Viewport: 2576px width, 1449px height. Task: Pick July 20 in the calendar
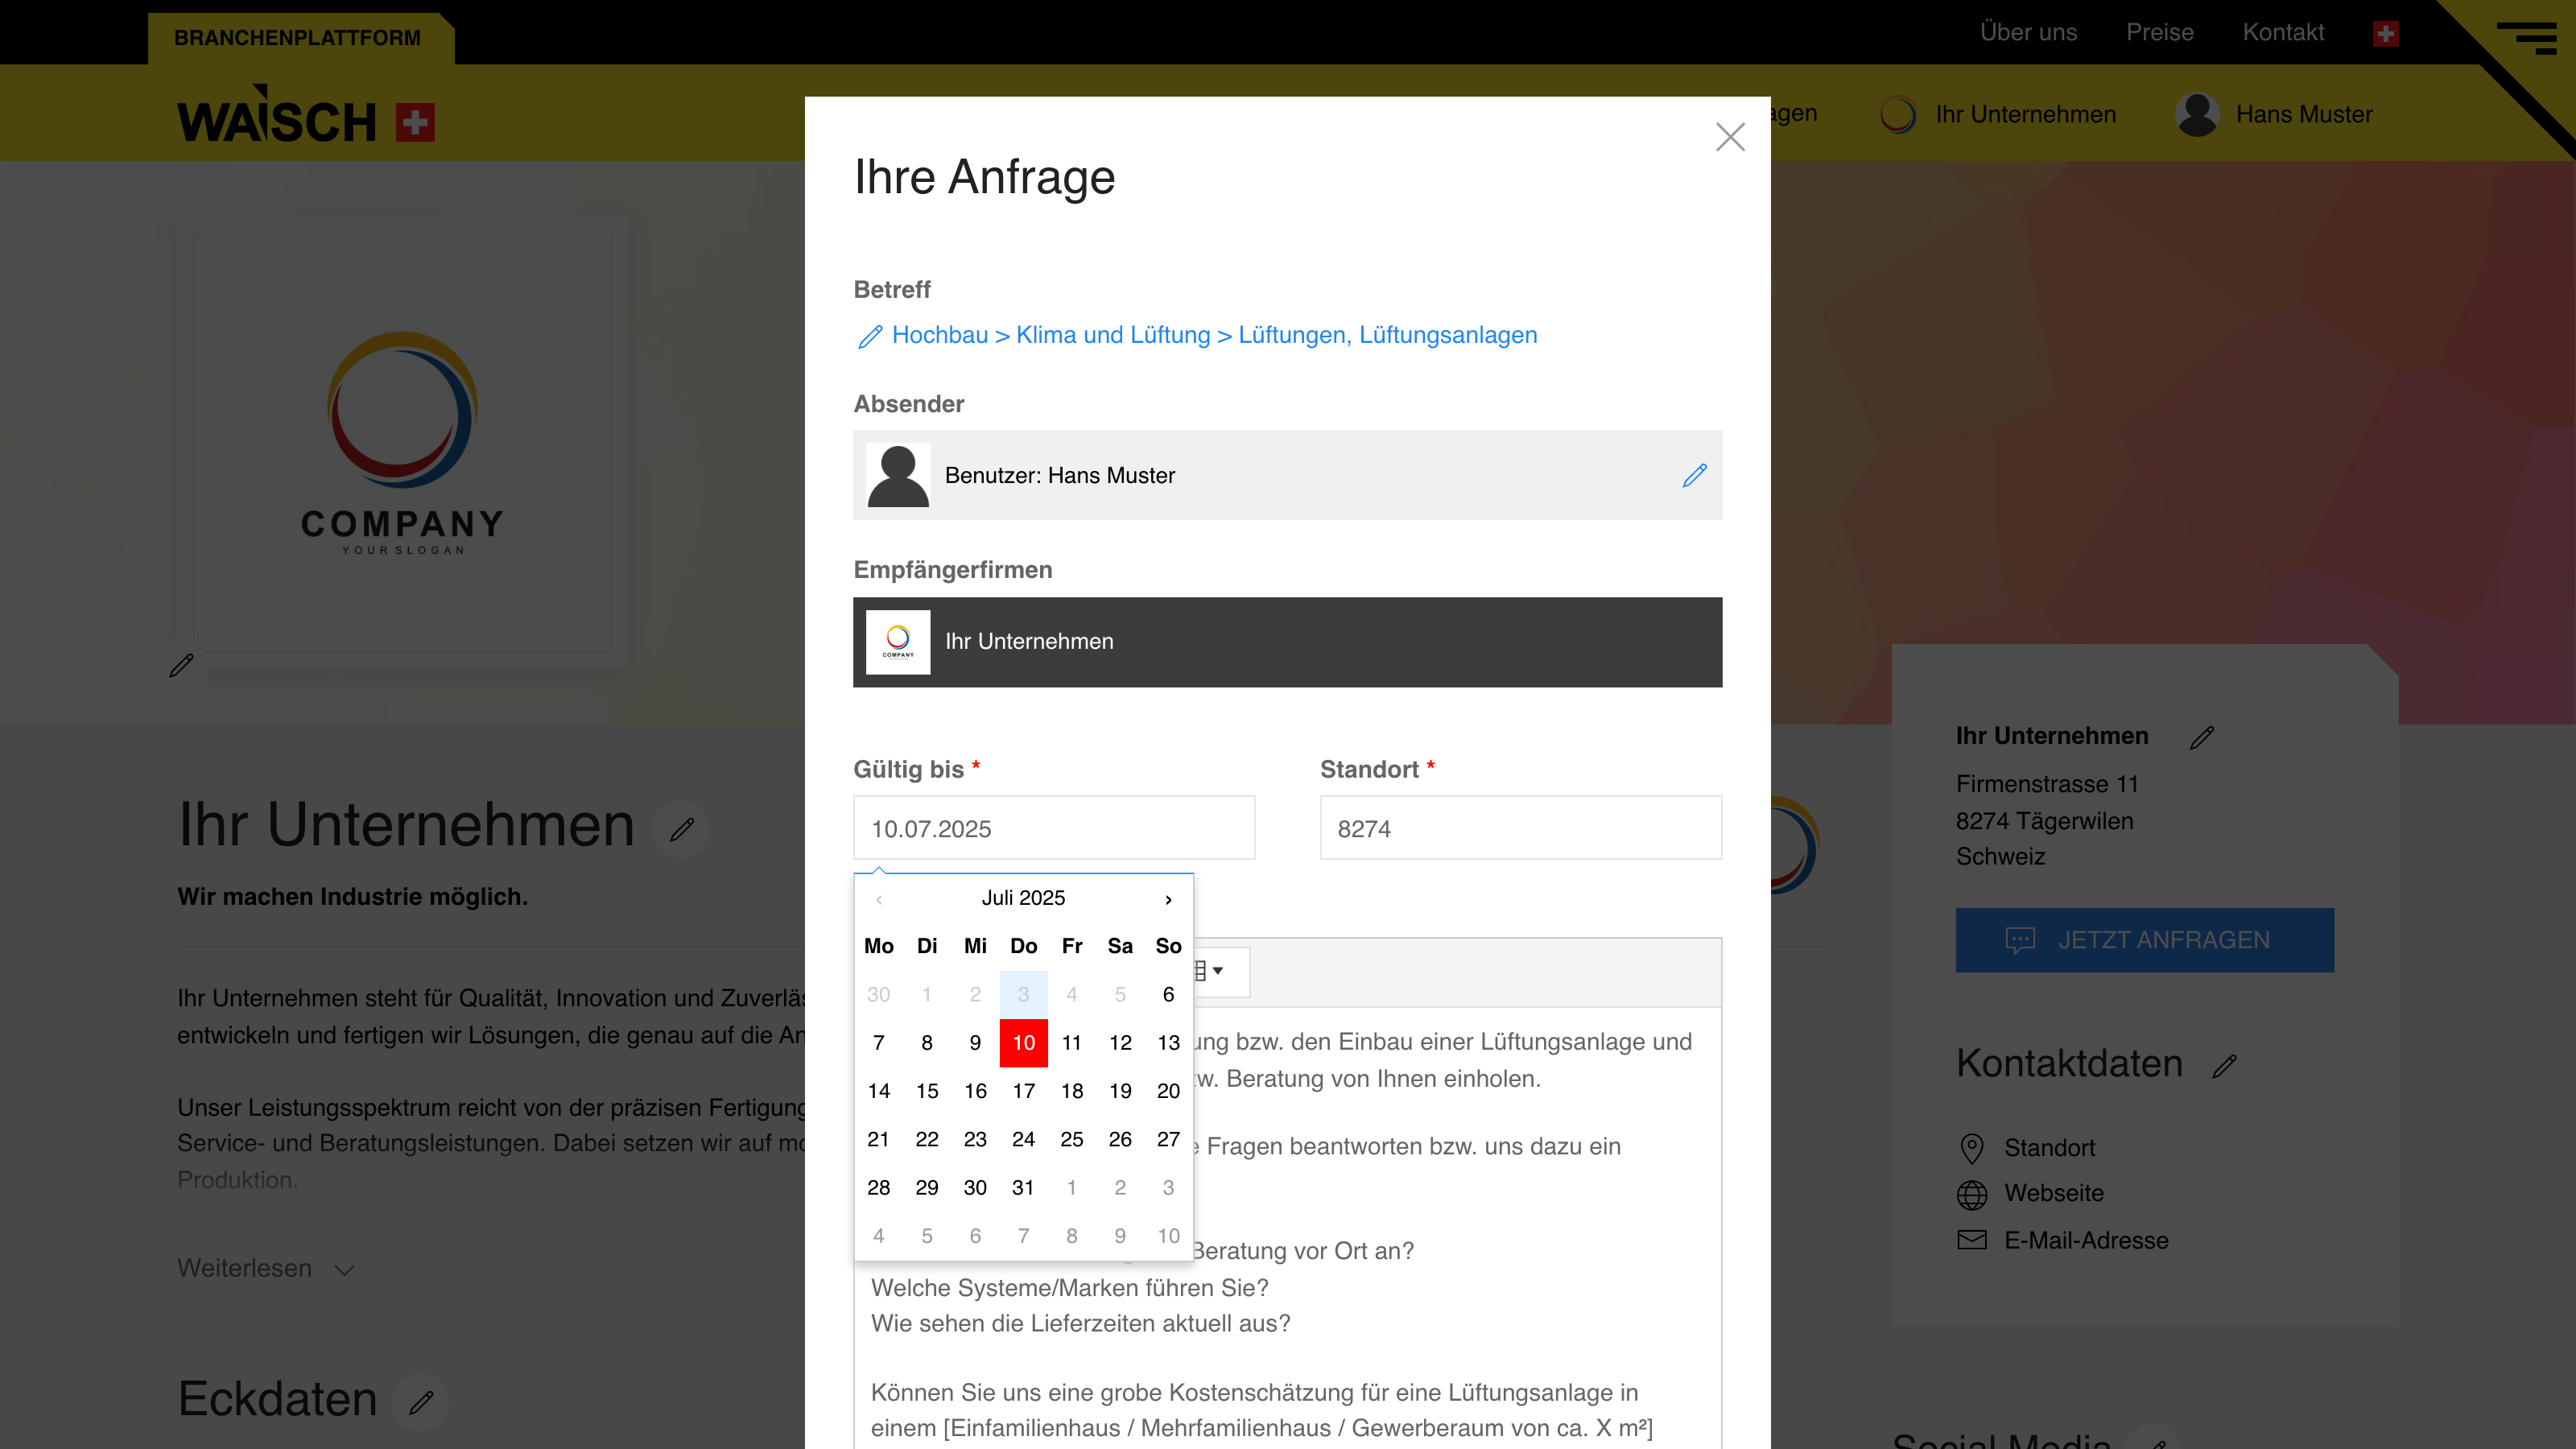click(1168, 1091)
